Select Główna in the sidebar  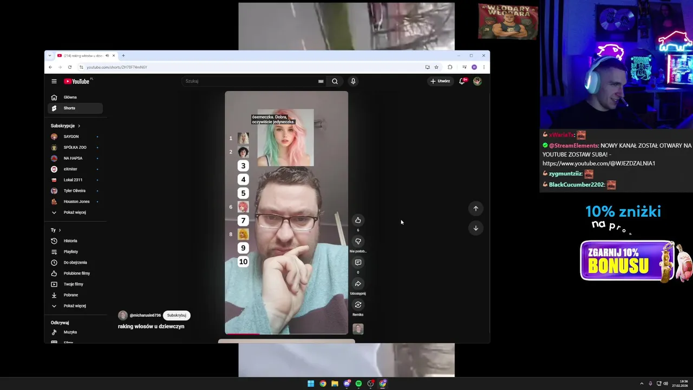[75, 97]
